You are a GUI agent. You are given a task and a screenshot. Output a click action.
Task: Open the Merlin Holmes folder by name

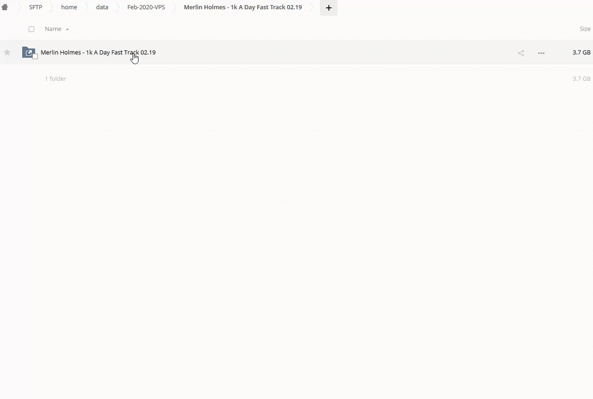coord(98,52)
